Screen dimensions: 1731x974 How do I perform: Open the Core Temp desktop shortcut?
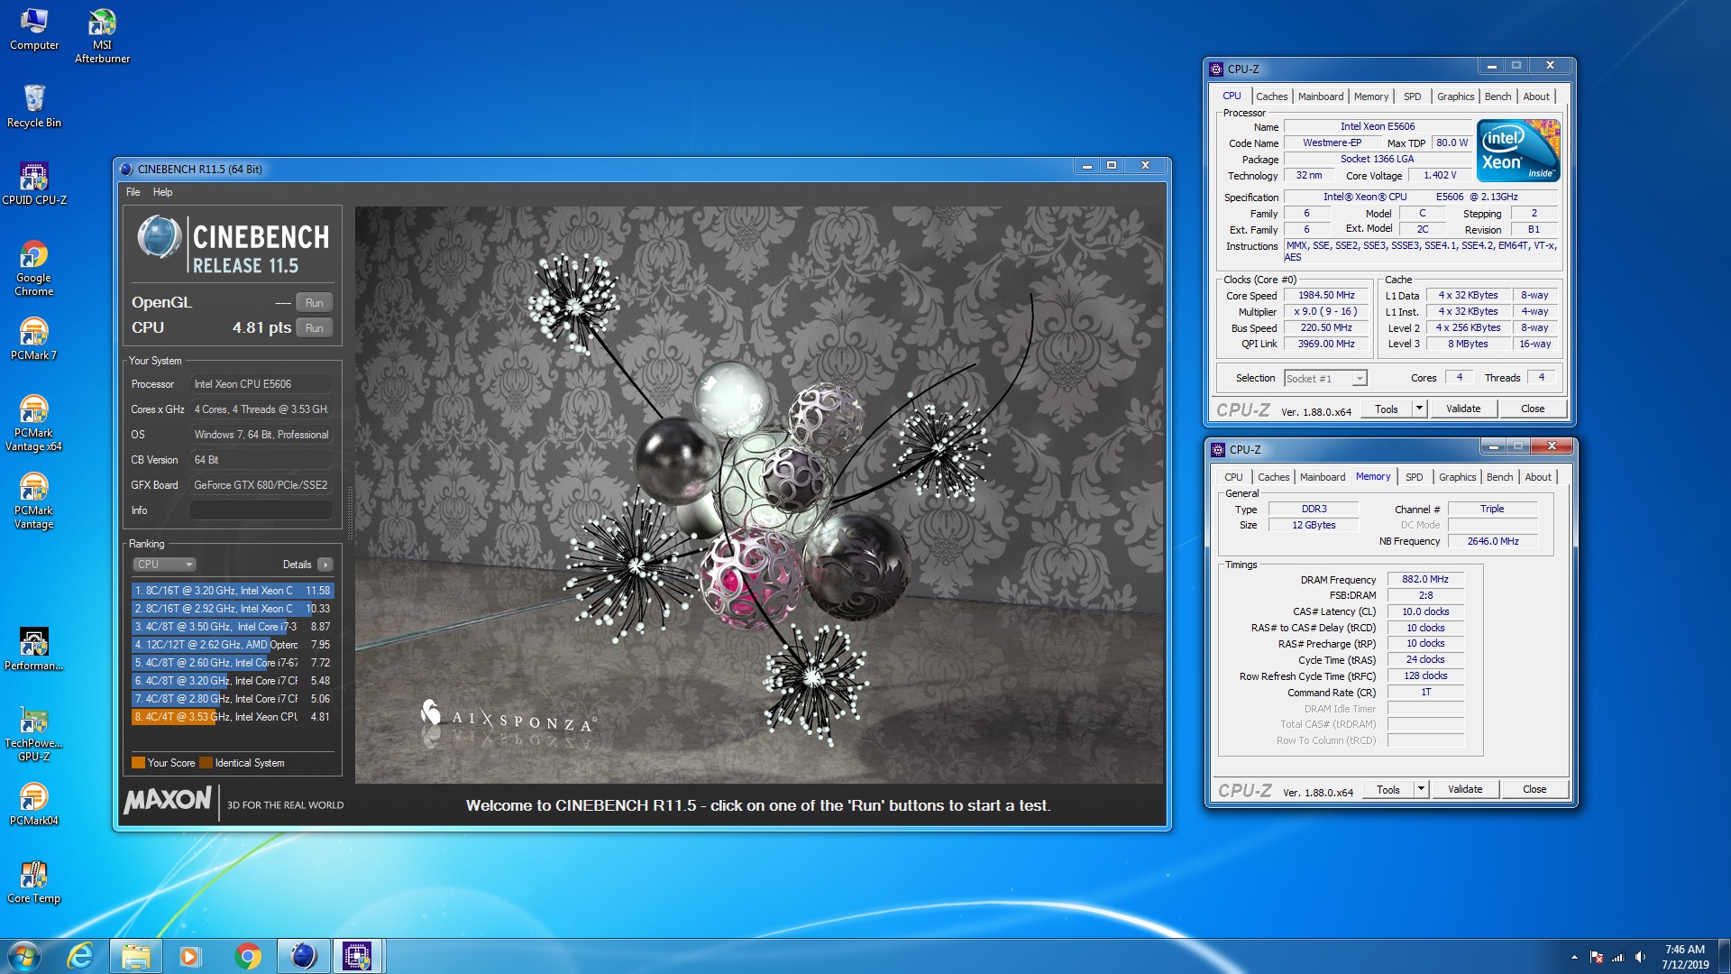34,881
